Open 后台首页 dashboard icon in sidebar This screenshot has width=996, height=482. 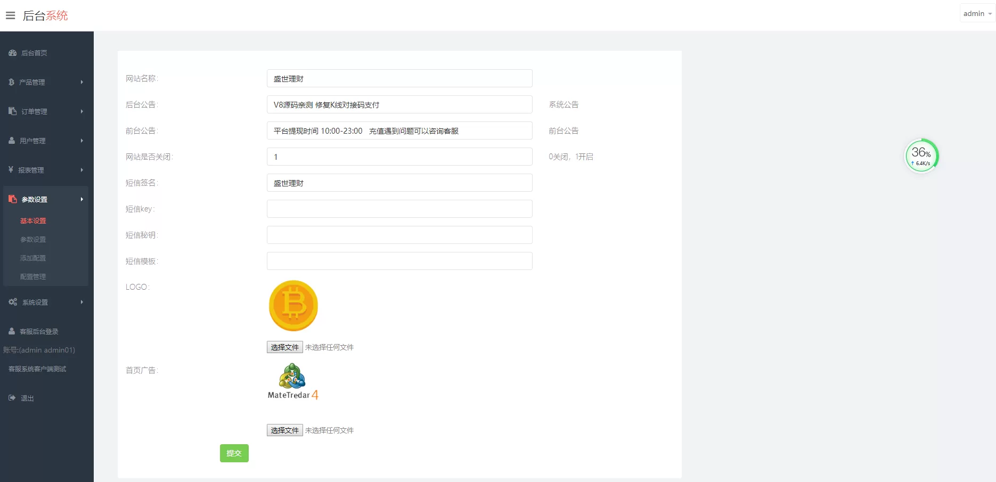[12, 53]
